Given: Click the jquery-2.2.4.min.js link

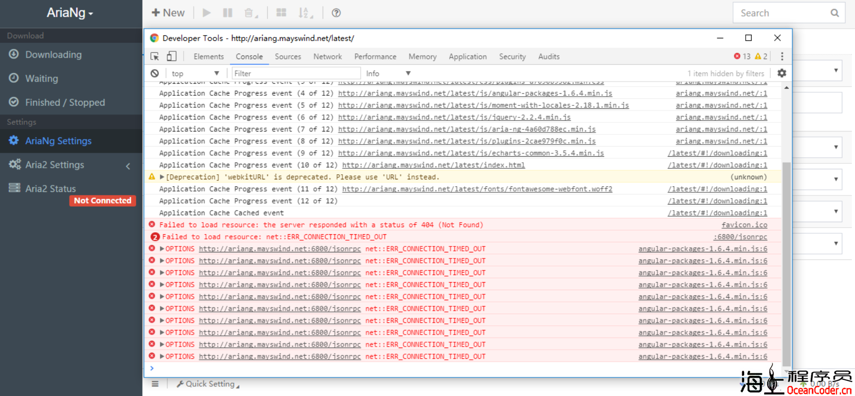Looking at the screenshot, I should click(x=454, y=117).
